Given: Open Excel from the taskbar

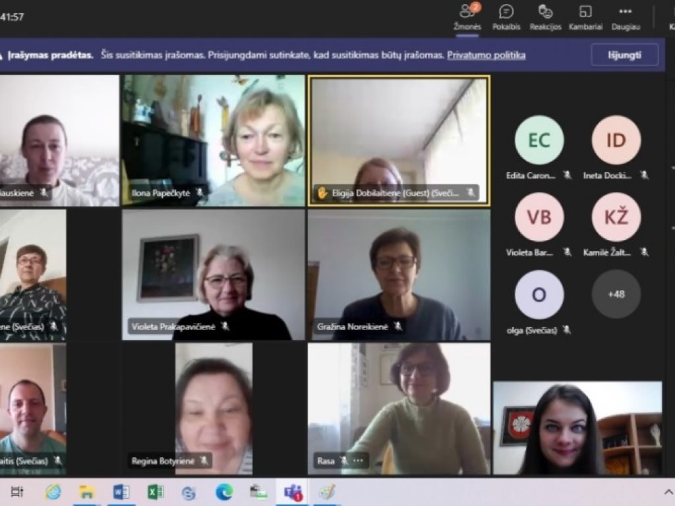Looking at the screenshot, I should tap(155, 492).
